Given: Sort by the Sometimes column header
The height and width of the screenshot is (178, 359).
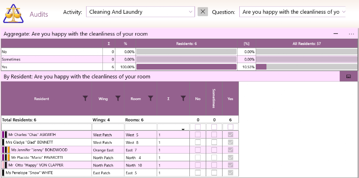Looking at the screenshot, I should (x=214, y=99).
